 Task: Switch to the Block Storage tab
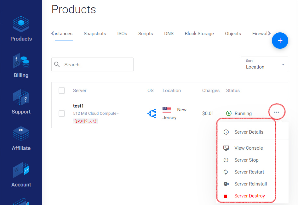(199, 34)
